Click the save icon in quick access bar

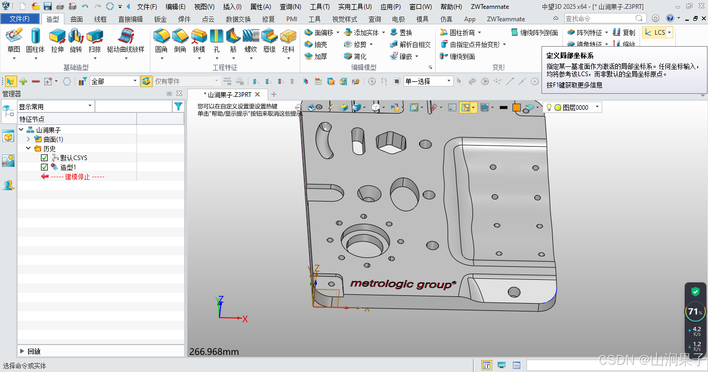pos(48,7)
